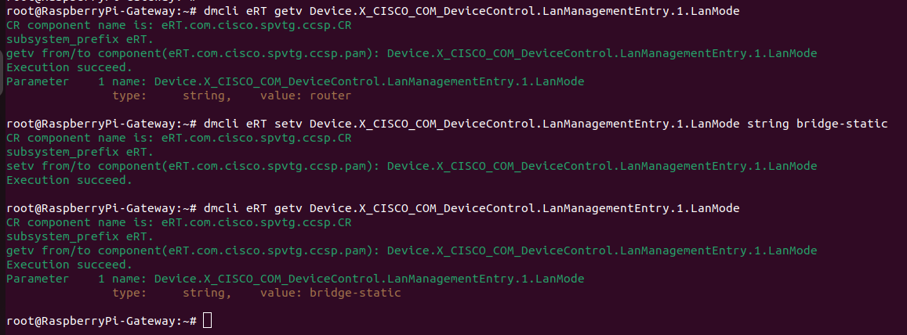The image size is (907, 335).
Task: Click the second 'Execution succeed.' line after setv
Action: [69, 180]
